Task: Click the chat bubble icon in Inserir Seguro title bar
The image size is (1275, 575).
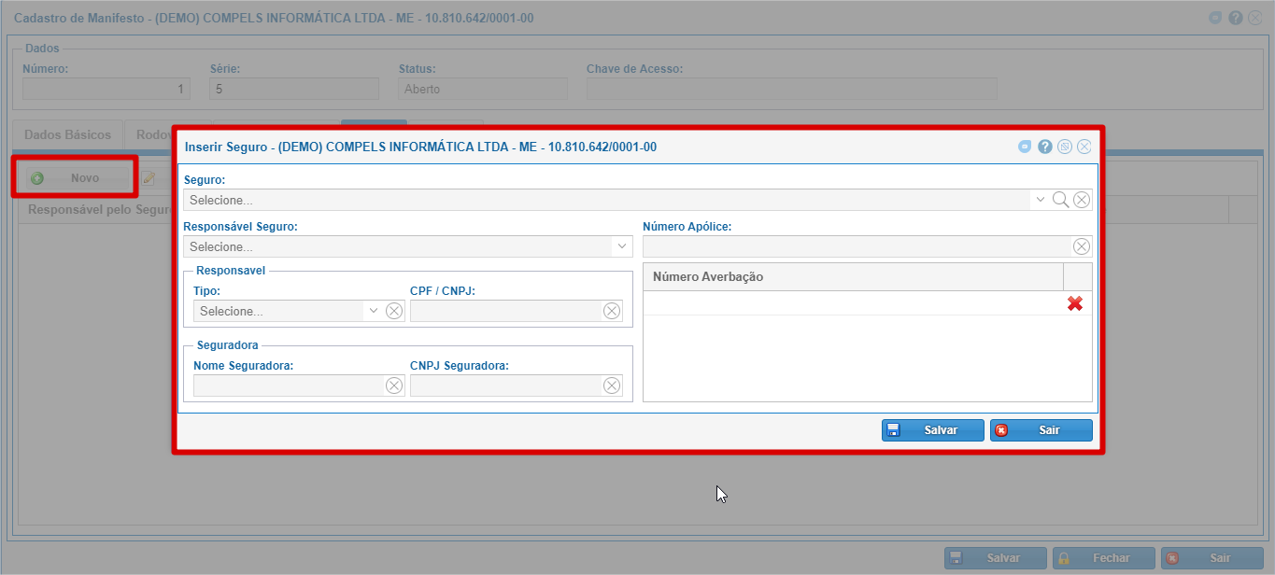Action: [1026, 147]
